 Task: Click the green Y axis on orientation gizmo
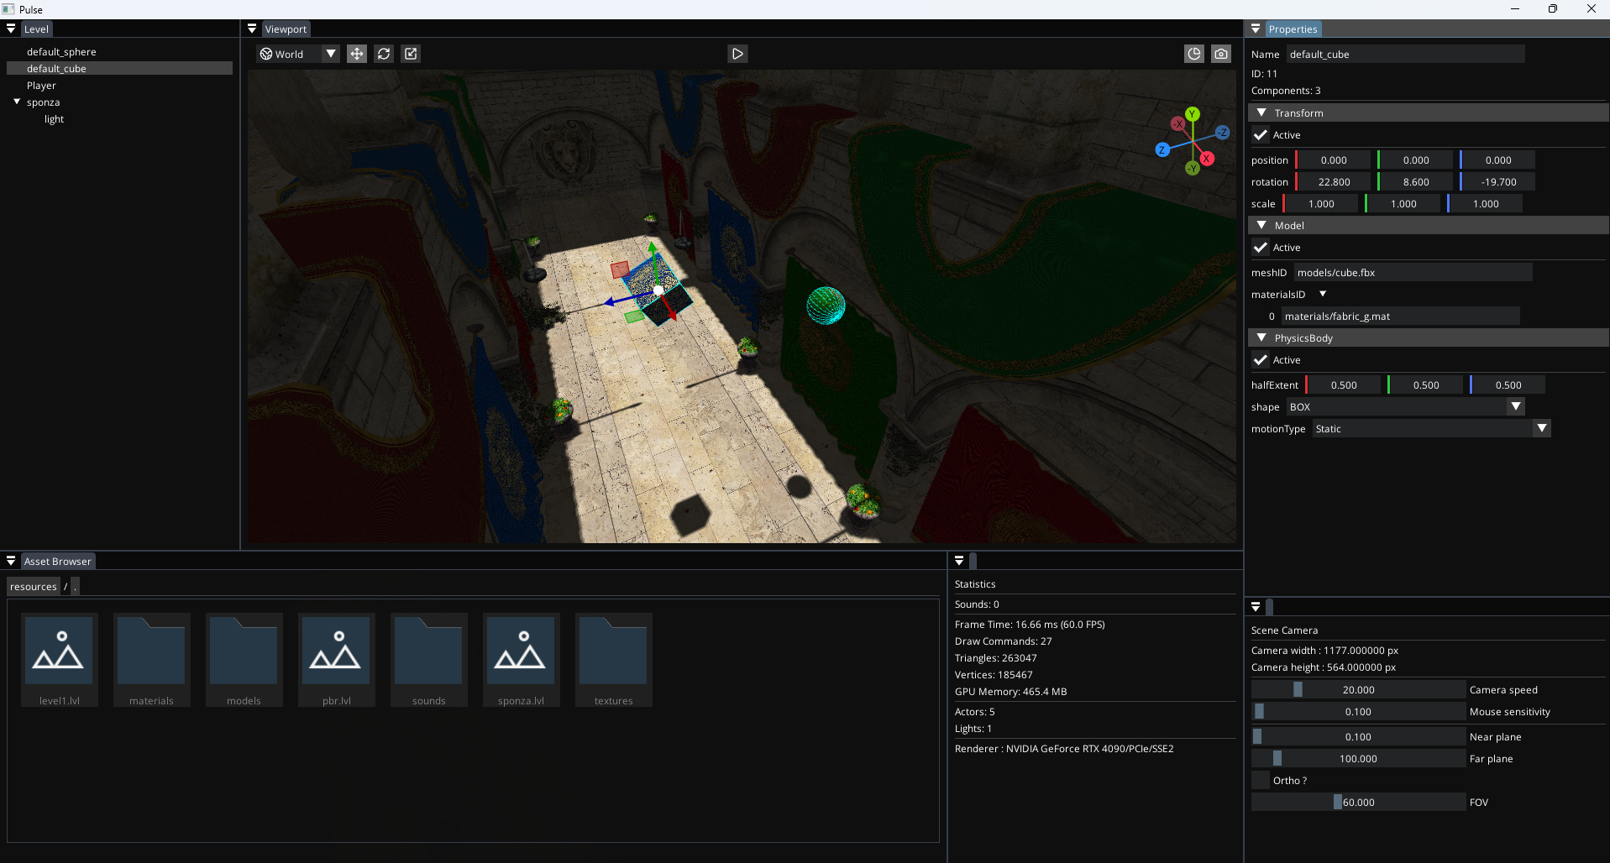pyautogui.click(x=1192, y=114)
